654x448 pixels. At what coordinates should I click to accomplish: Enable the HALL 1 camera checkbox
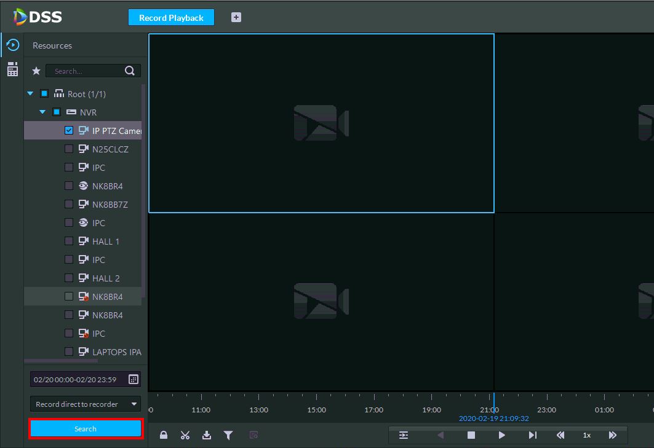tap(69, 241)
